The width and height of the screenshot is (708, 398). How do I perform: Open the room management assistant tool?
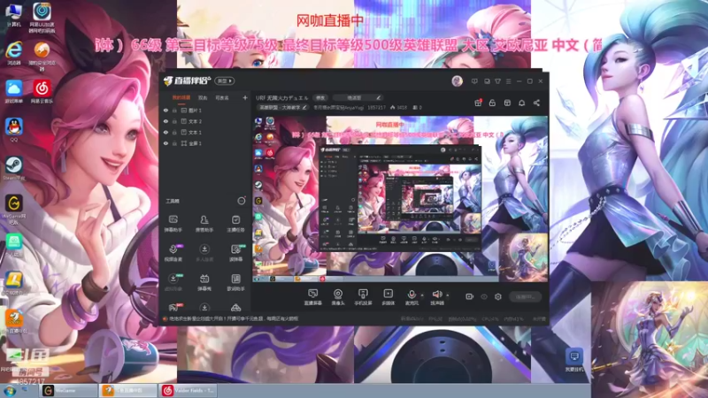pos(204,224)
